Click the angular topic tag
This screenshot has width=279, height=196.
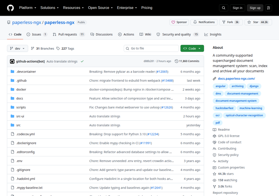[x=220, y=86]
